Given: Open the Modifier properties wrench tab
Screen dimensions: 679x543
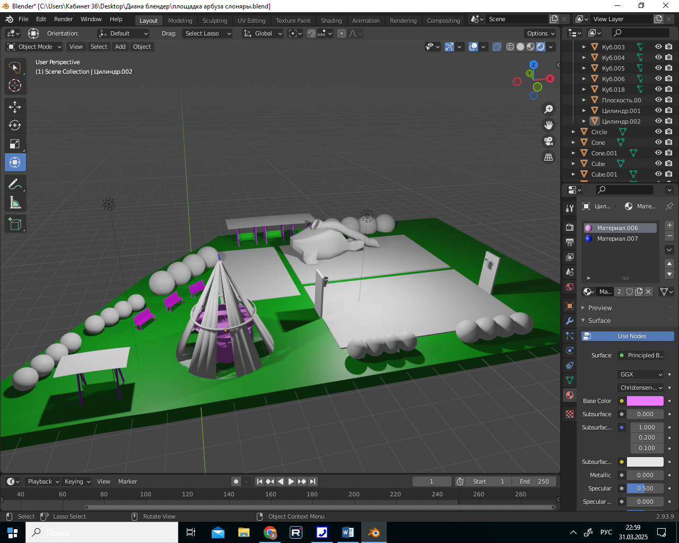Looking at the screenshot, I should click(570, 321).
